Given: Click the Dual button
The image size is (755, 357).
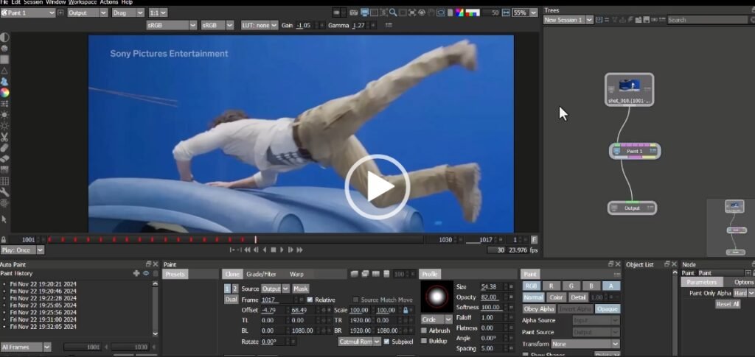Looking at the screenshot, I should point(231,300).
